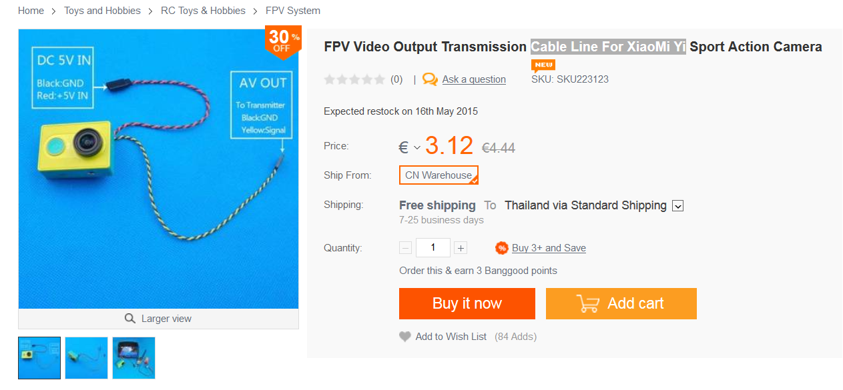Click the NEW tag above SKU
This screenshot has width=843, height=390.
coord(543,65)
